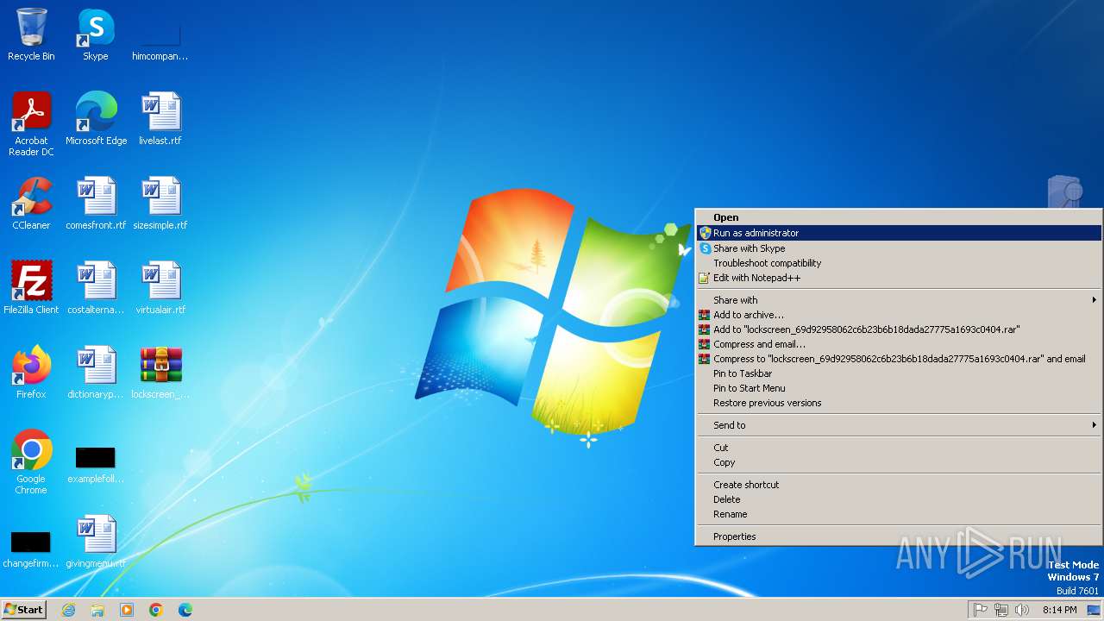Choose Rename in context menu
The image size is (1104, 621).
[899, 514]
